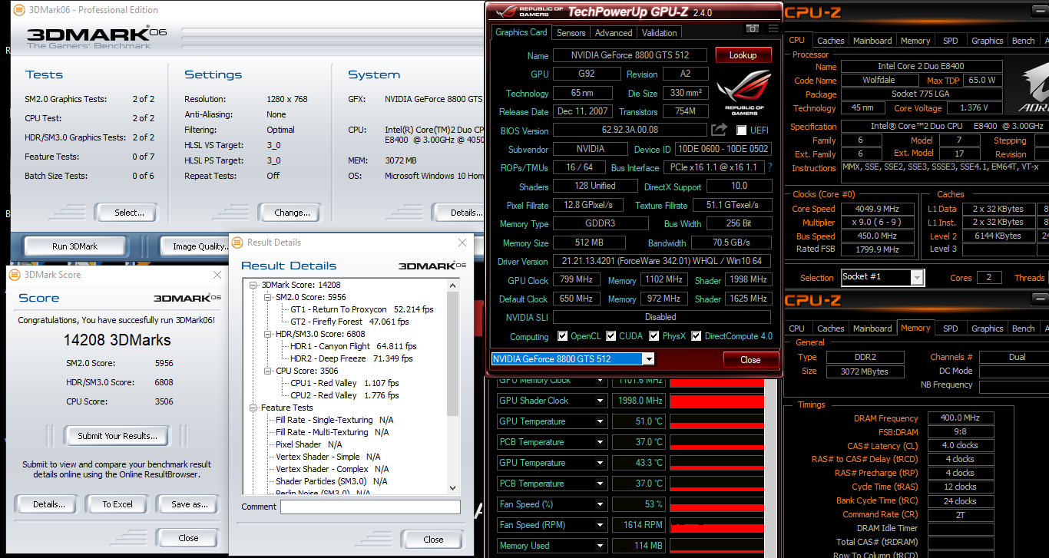This screenshot has width=1049, height=558.
Task: Click Close button in Result Details window
Action: pos(433,539)
